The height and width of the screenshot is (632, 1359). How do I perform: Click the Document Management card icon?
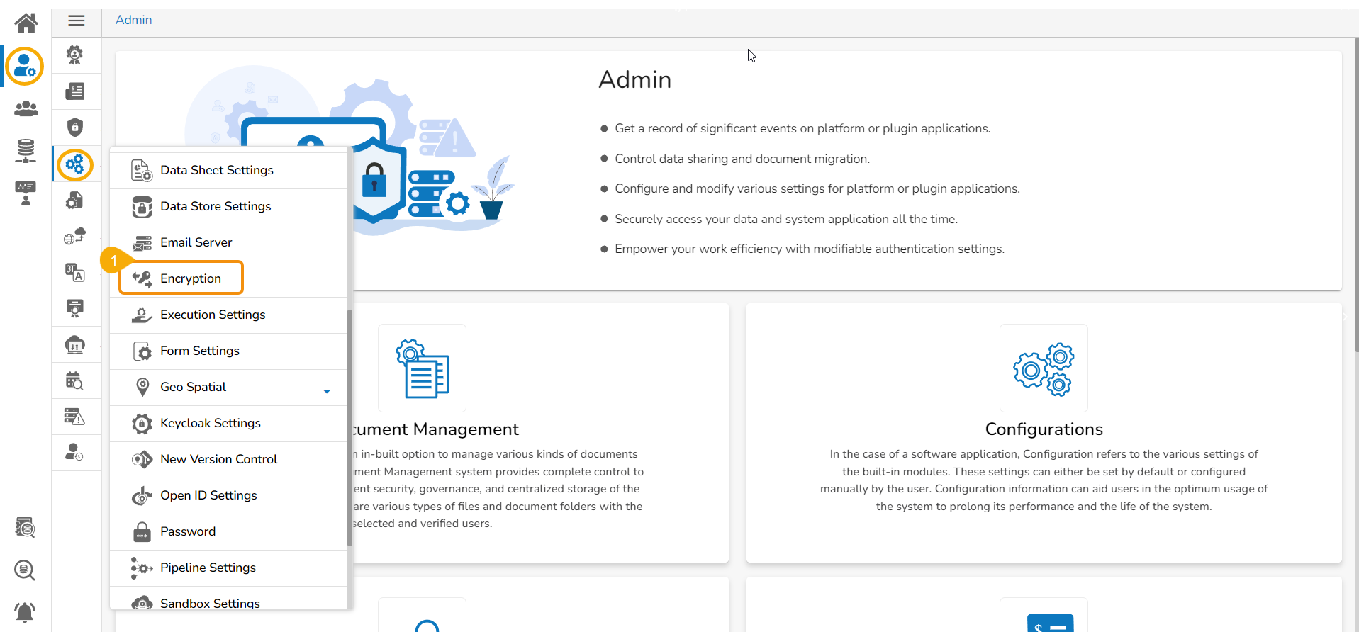tap(423, 368)
